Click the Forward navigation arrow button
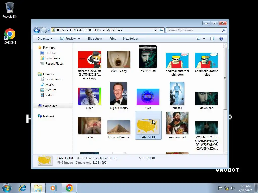Image resolution: width=258 pixels, height=193 pixels. (44, 30)
